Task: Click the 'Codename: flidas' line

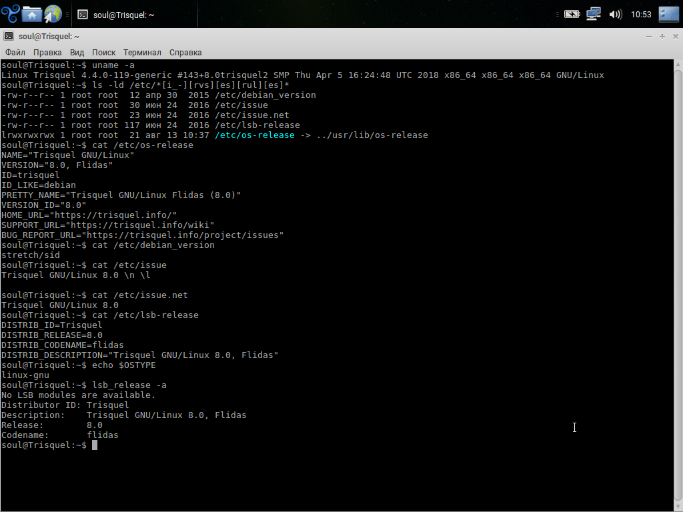Action: (59, 436)
